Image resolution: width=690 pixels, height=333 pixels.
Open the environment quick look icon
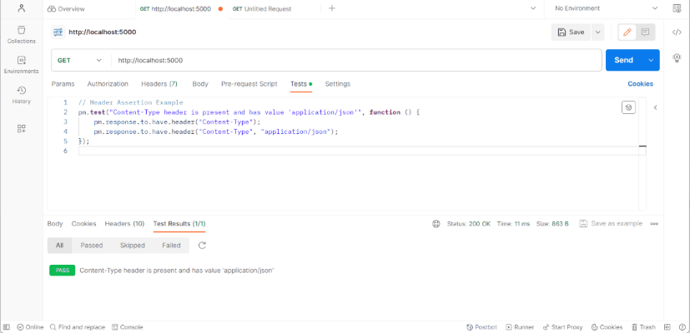click(x=677, y=8)
